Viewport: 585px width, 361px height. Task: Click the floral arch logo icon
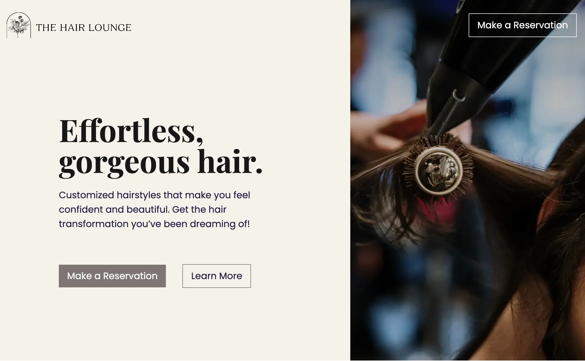(x=19, y=25)
